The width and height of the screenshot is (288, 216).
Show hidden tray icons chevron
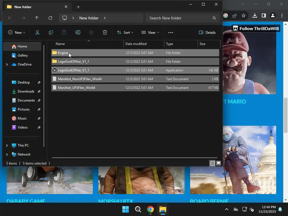227,209
